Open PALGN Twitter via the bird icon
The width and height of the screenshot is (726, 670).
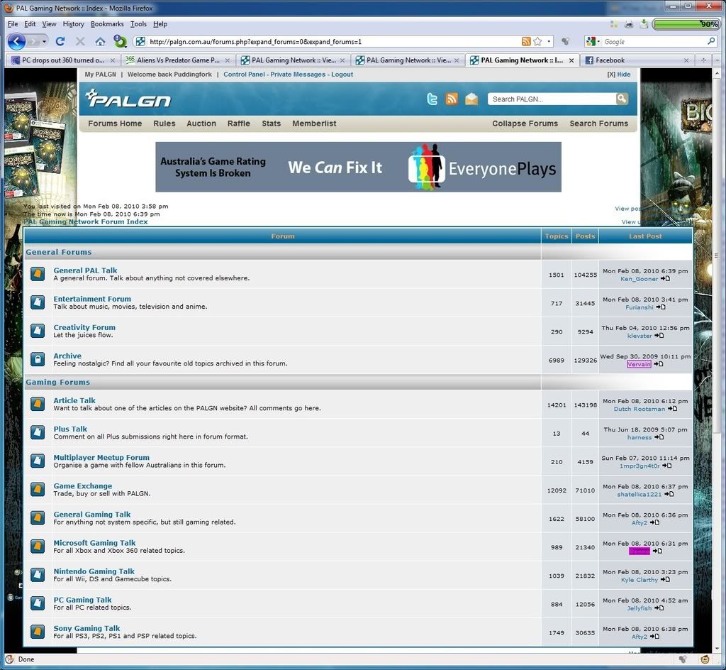pos(432,99)
